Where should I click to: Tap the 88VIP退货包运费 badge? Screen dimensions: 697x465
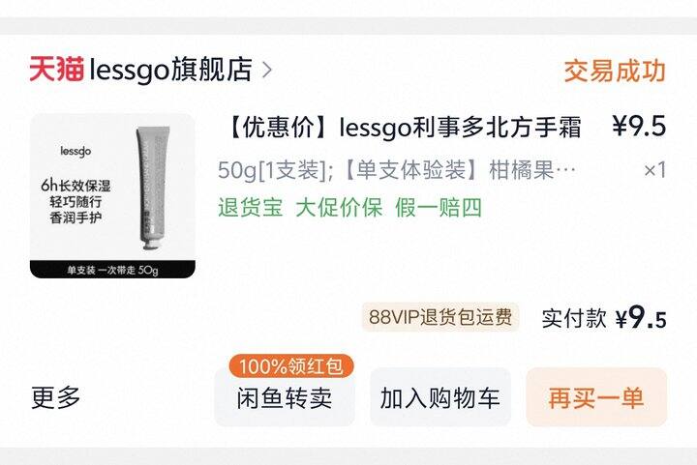click(x=440, y=317)
